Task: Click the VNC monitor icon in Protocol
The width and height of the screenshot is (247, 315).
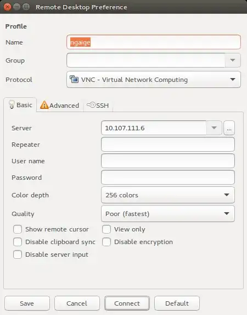Action: (x=74, y=79)
